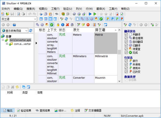Click the Save floppy disk toolbar icon
This screenshot has height=118, width=161.
tap(12, 14)
